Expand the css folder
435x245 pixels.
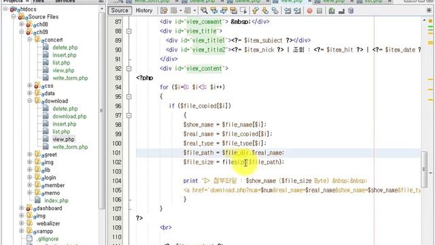tap(29, 86)
